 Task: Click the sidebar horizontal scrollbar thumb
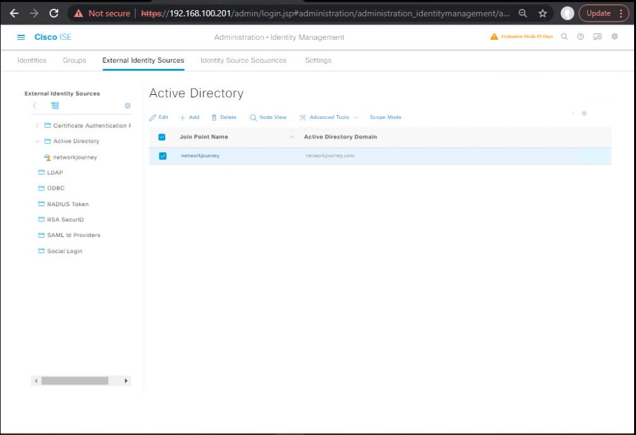click(75, 381)
